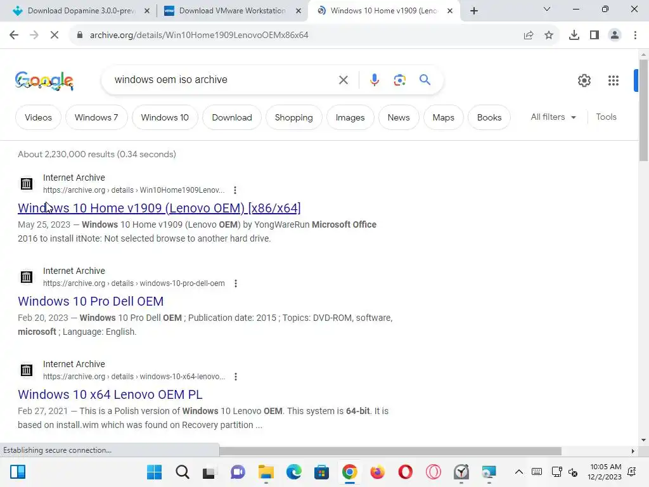Filter results by Videos
This screenshot has width=649, height=487.
(38, 117)
